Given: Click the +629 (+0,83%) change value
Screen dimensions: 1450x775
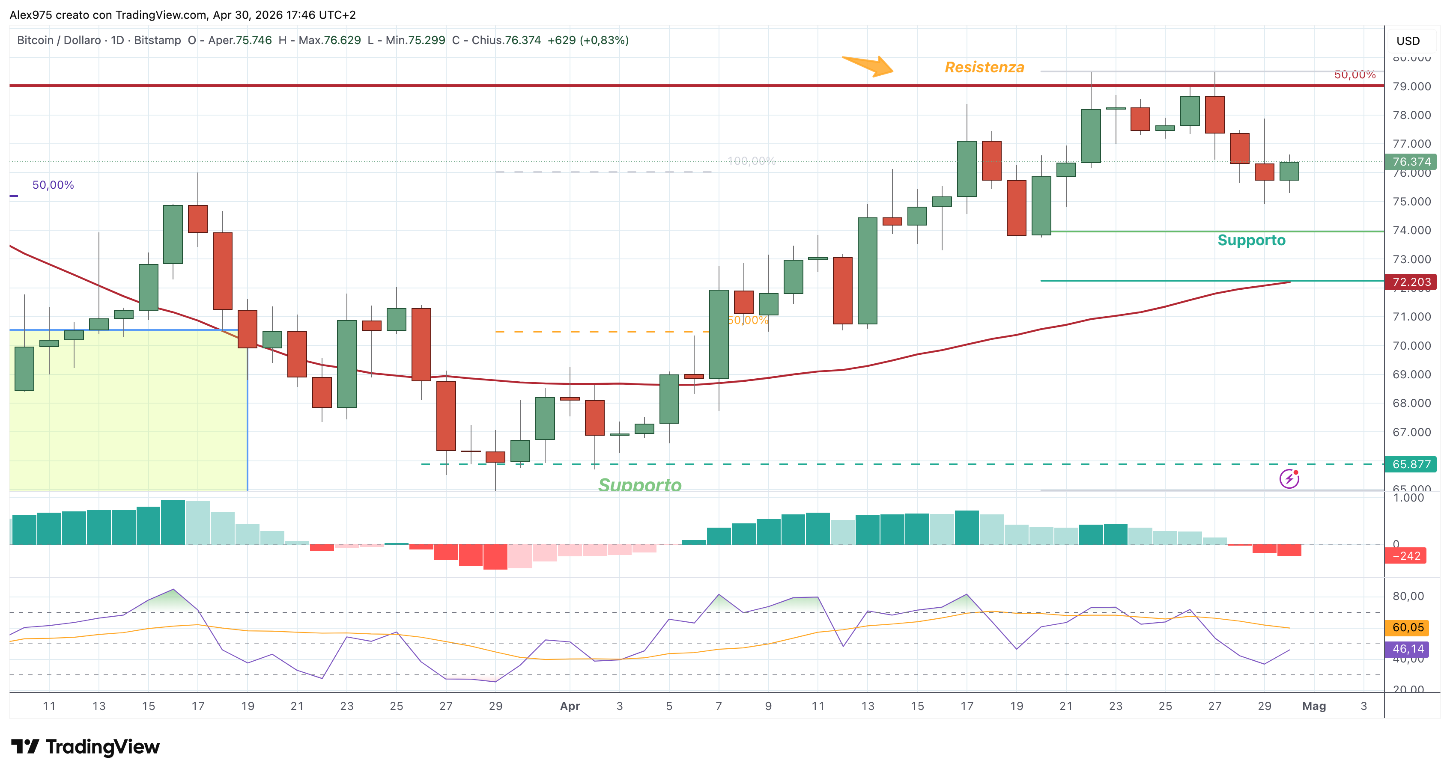Looking at the screenshot, I should click(588, 41).
